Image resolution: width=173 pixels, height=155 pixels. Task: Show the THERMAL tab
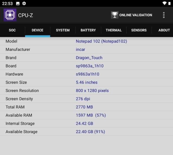click(114, 30)
